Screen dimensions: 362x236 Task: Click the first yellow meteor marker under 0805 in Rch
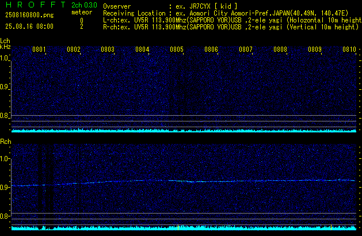[x=178, y=227]
